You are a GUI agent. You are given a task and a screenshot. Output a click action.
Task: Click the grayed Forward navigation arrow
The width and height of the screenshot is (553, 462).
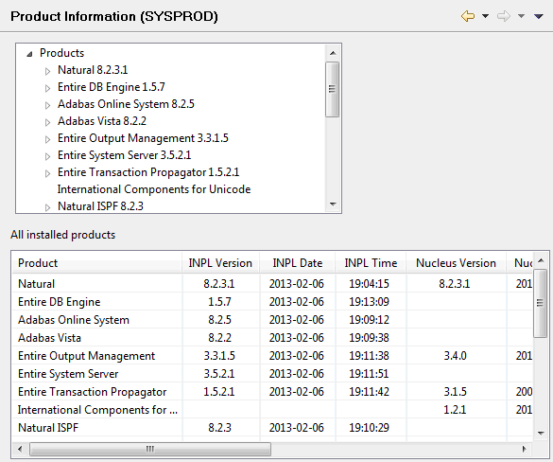point(504,16)
